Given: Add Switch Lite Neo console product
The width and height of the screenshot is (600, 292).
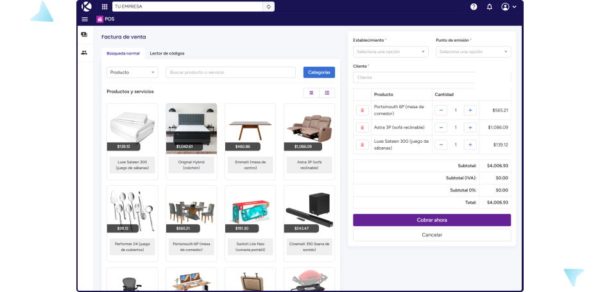Looking at the screenshot, I should click(x=250, y=223).
